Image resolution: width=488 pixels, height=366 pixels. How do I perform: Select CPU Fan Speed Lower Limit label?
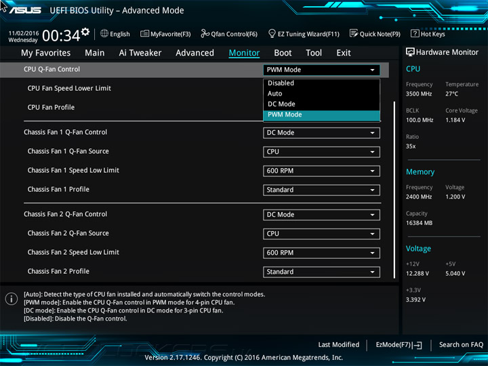coord(69,88)
